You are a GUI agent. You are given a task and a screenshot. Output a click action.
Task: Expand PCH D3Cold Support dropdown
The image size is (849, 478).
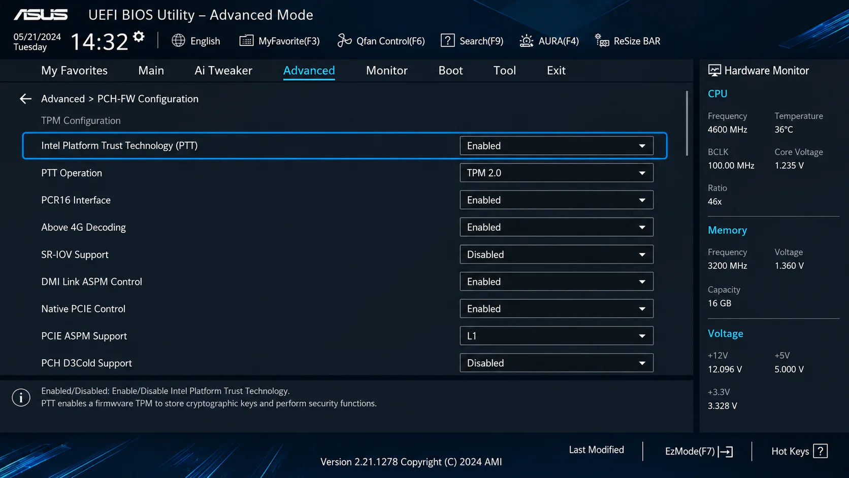click(557, 363)
